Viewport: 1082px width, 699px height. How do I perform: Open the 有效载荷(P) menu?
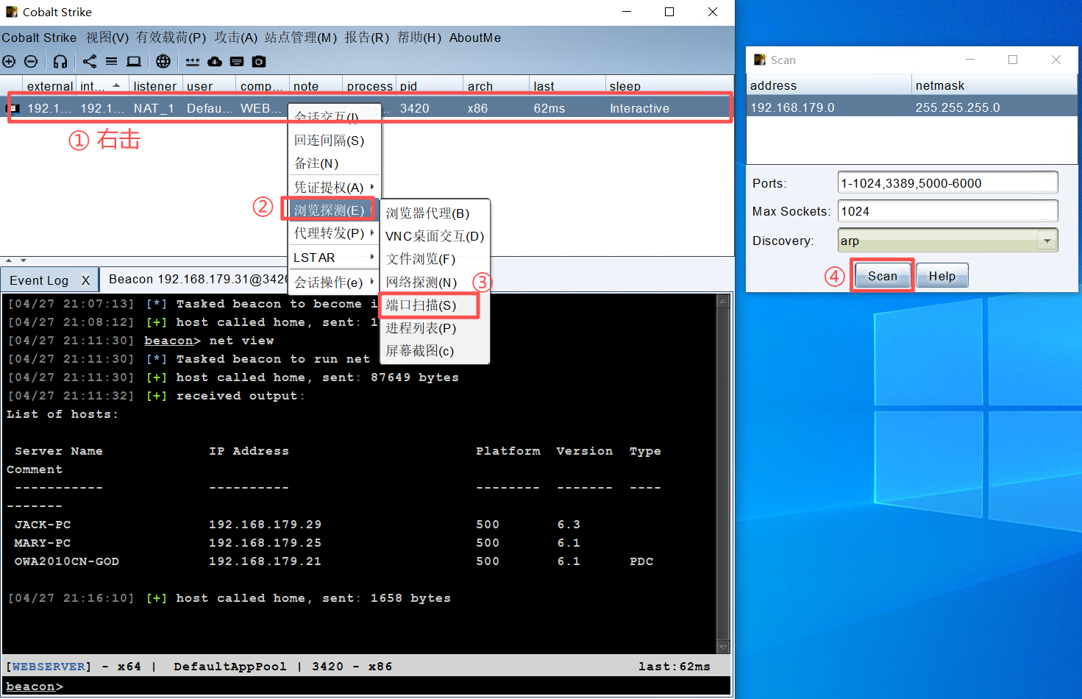pyautogui.click(x=171, y=38)
